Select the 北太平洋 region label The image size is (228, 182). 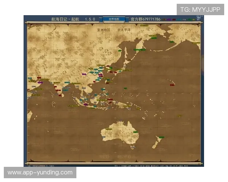[123, 29]
